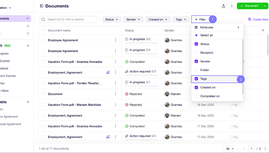
Task: Uncheck the Status filter checkbox
Action: tap(196, 44)
